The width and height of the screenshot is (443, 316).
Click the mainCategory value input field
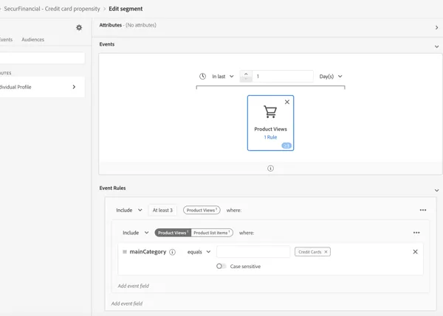[x=253, y=252]
